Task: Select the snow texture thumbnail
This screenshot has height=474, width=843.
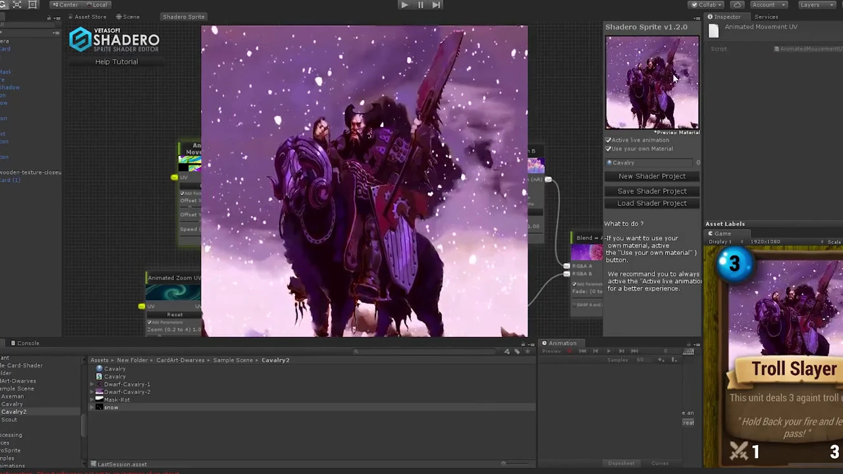Action: click(x=99, y=408)
